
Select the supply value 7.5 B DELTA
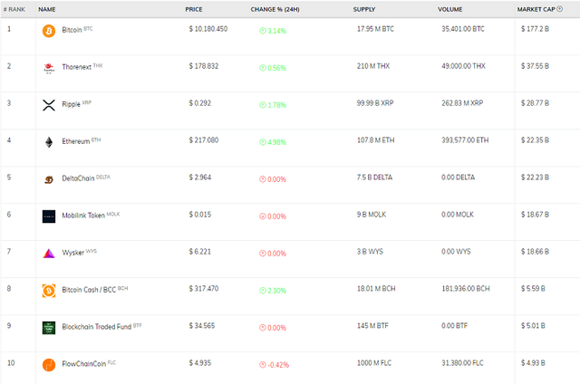[x=374, y=178]
